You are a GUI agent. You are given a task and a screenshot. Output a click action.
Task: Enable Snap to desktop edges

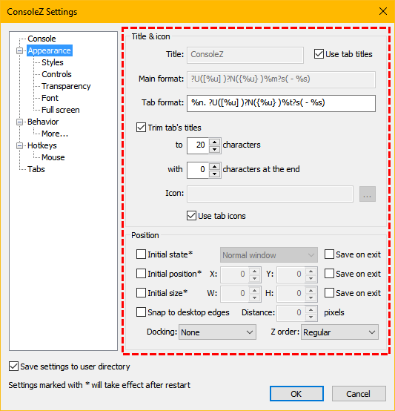tap(141, 312)
